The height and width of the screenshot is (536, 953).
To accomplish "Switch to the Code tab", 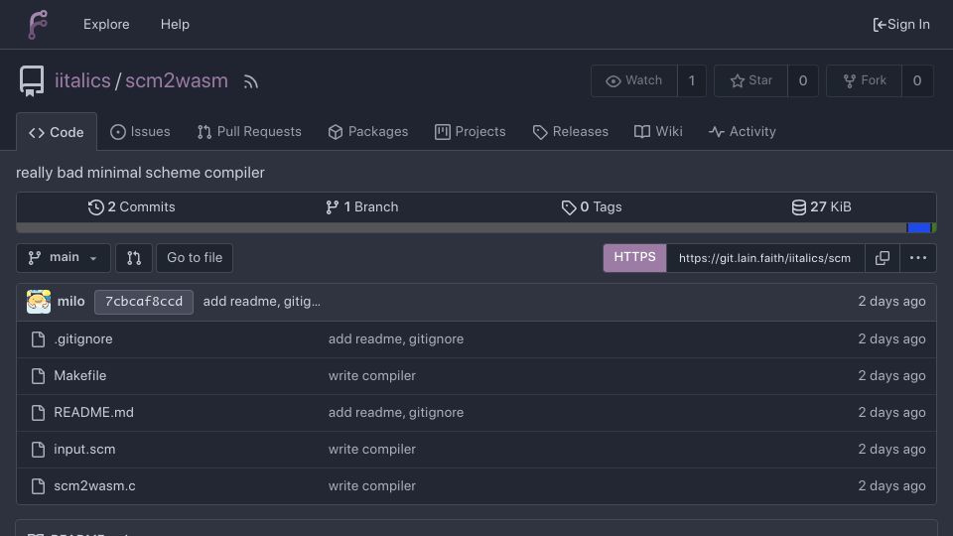I will [57, 132].
